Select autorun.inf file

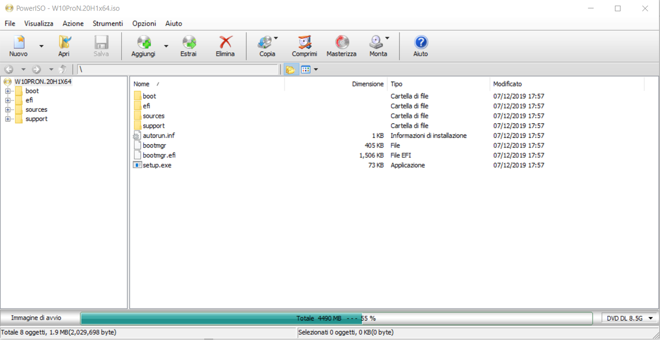[159, 135]
